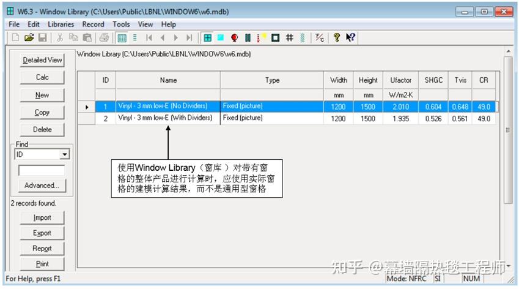Click the context help pointer icon
Screen dimensions: 519x289
point(350,37)
